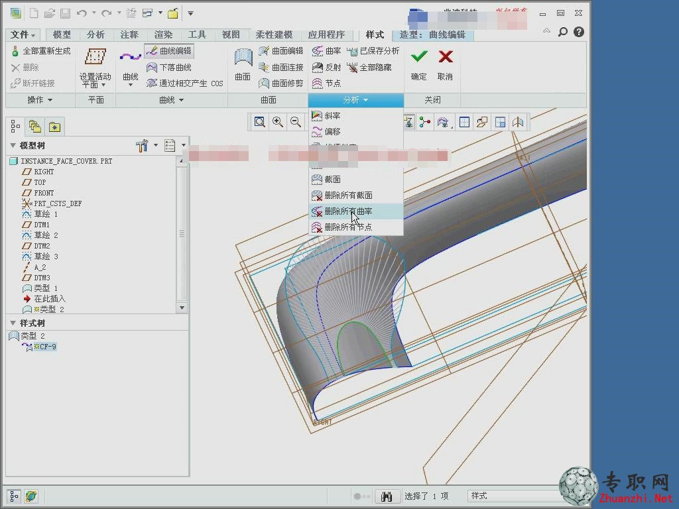Open the Help question mark icon

point(578,32)
